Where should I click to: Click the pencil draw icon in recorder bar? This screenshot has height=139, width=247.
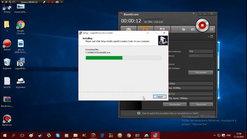[x=44, y=2]
